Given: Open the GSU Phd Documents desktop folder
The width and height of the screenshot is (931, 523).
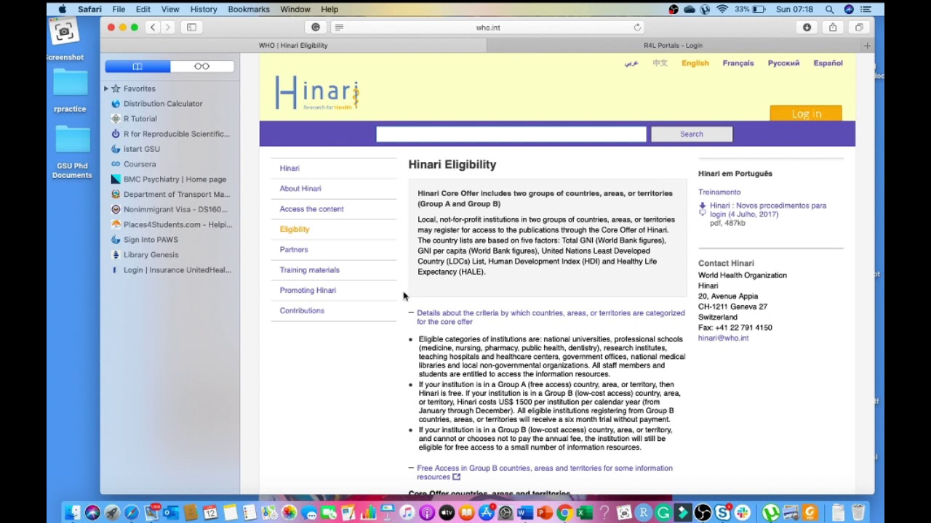Looking at the screenshot, I should [x=72, y=152].
